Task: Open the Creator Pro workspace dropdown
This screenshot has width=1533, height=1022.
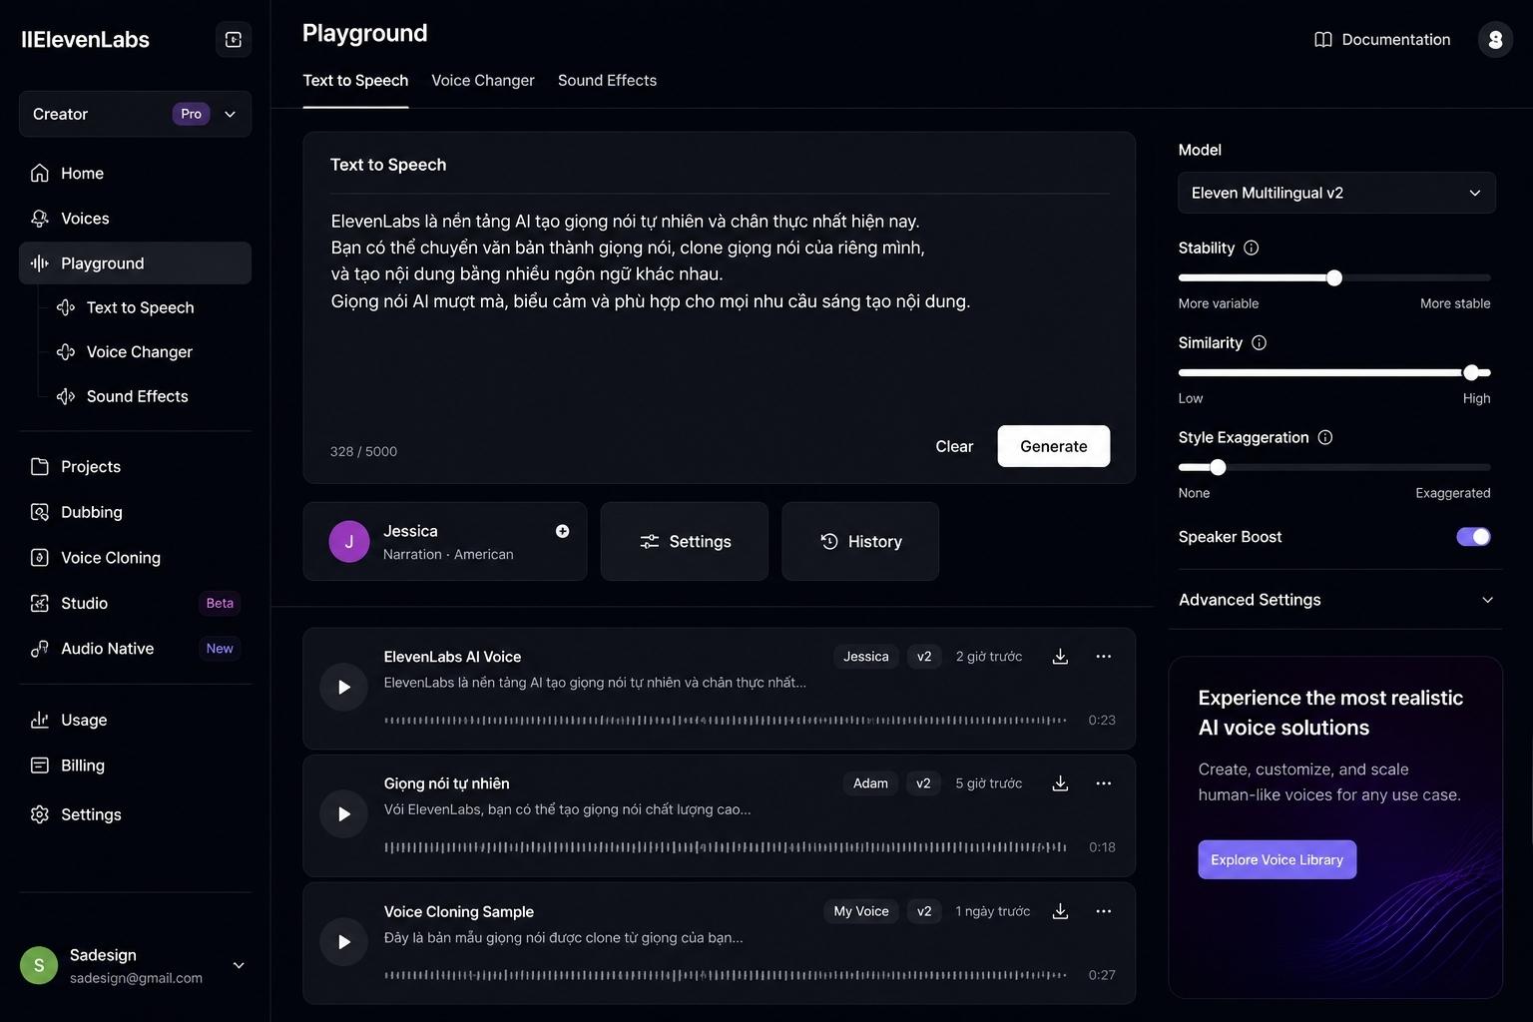Action: pos(135,114)
